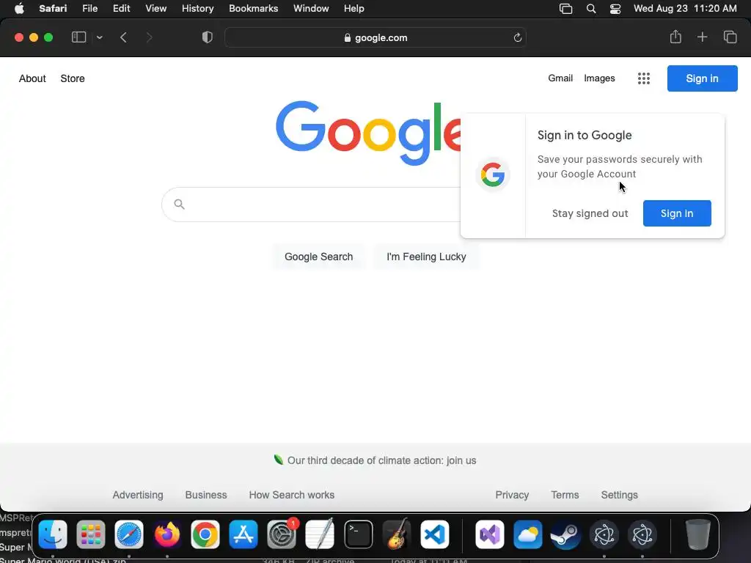Screen dimensions: 751x563
Task: Expand the tab group dropdown arrow
Action: click(99, 37)
